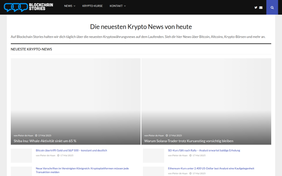The image size is (282, 176).
Task: Click author Pieter de Haan under Bitcoin article
Action: click(47, 155)
